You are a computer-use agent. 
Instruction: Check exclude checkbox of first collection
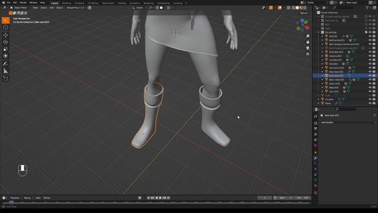click(x=366, y=17)
